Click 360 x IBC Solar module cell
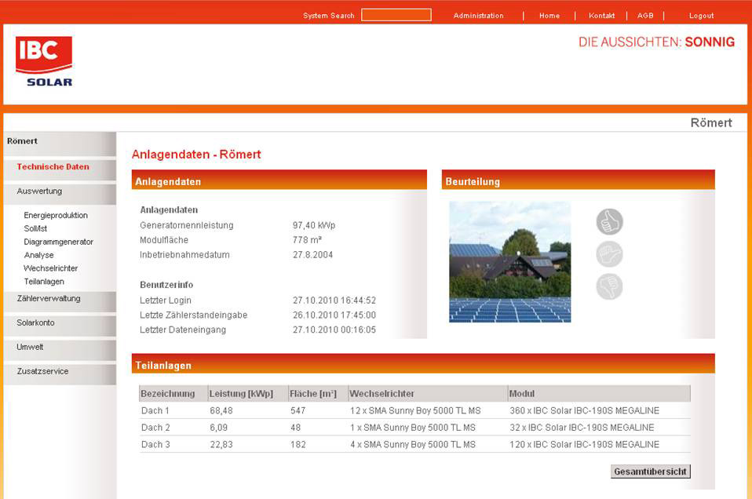Image resolution: width=752 pixels, height=499 pixels. click(x=585, y=411)
